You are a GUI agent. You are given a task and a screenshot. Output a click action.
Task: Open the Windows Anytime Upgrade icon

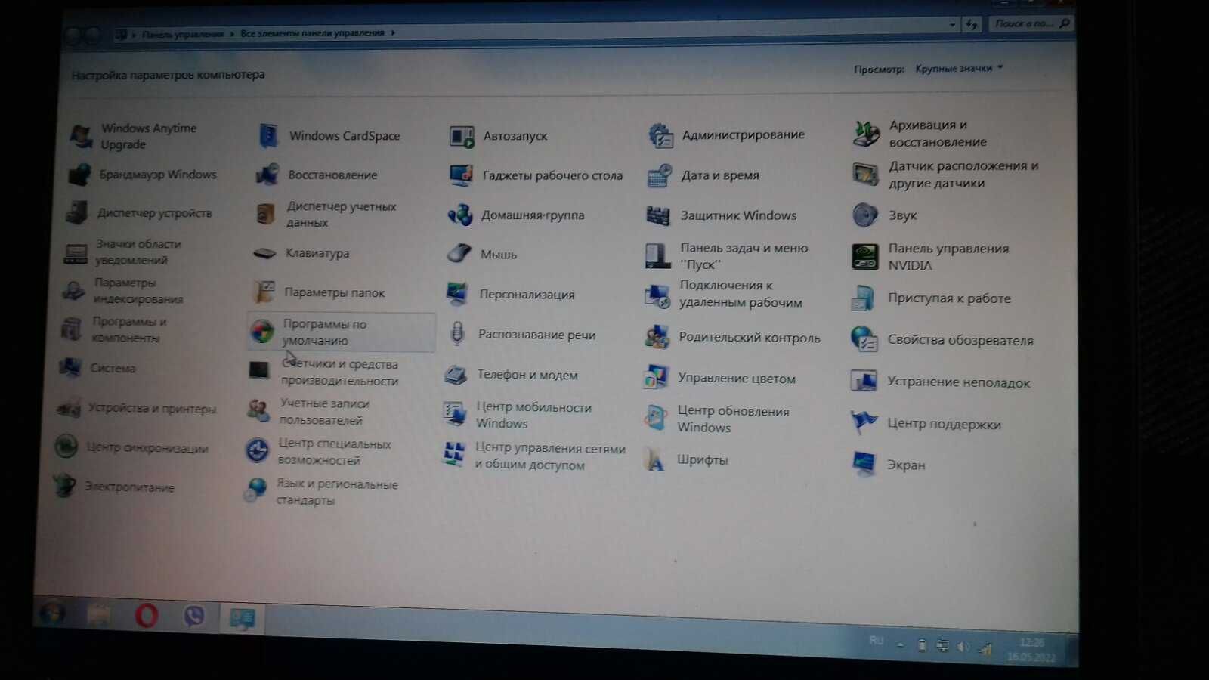(x=82, y=137)
